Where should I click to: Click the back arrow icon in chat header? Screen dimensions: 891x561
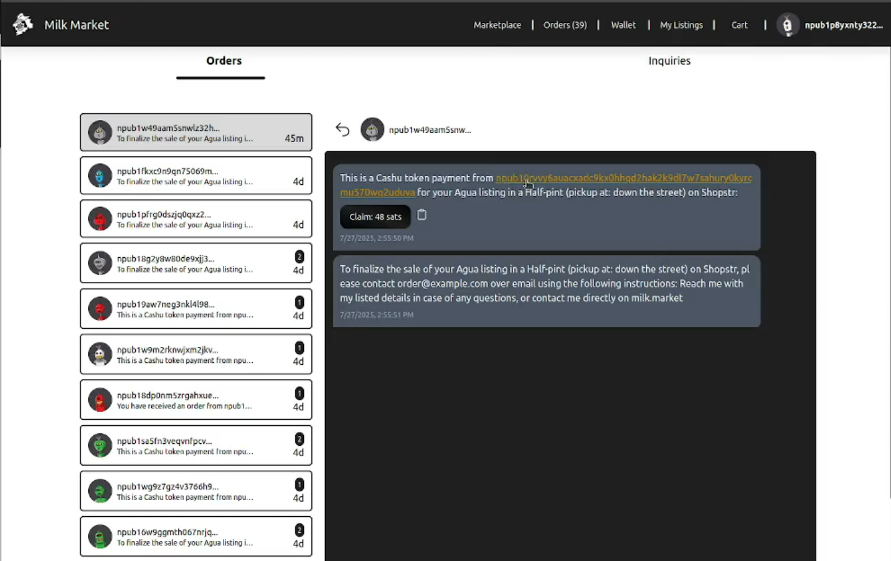(342, 130)
